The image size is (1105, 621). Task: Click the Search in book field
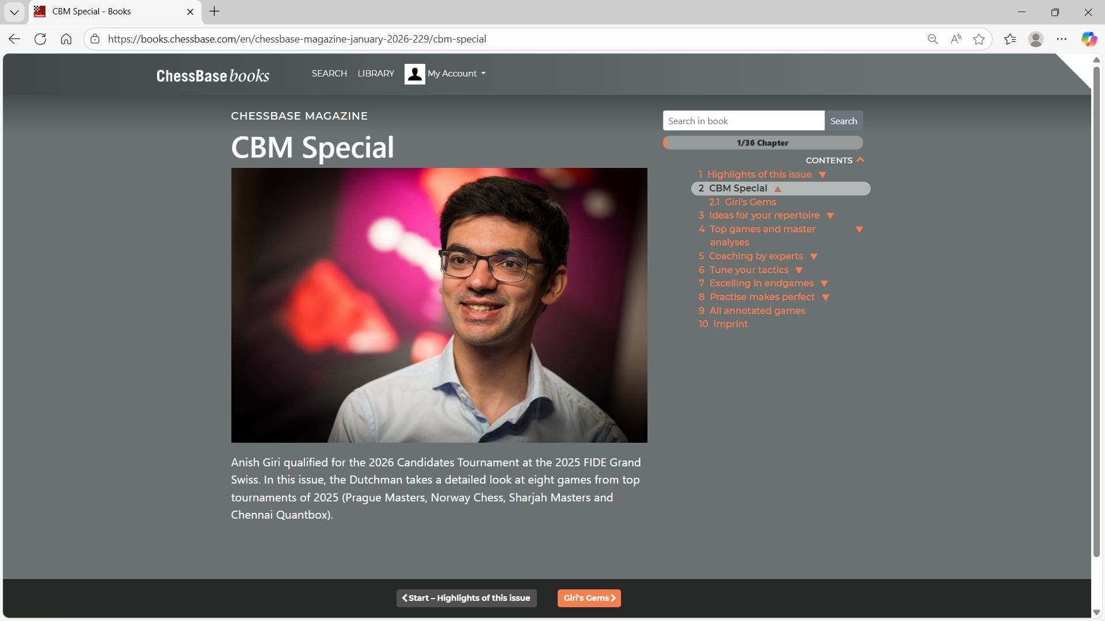[743, 121]
